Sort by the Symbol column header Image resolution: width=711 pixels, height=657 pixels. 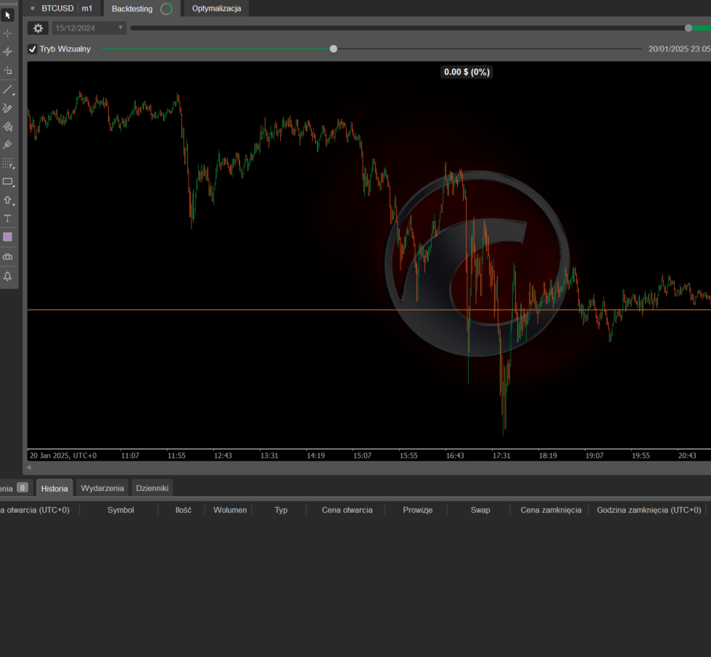[120, 511]
